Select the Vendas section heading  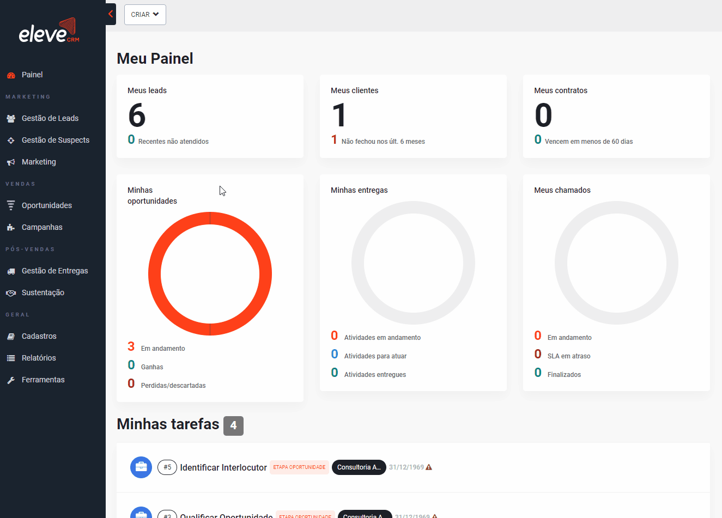[x=21, y=184]
